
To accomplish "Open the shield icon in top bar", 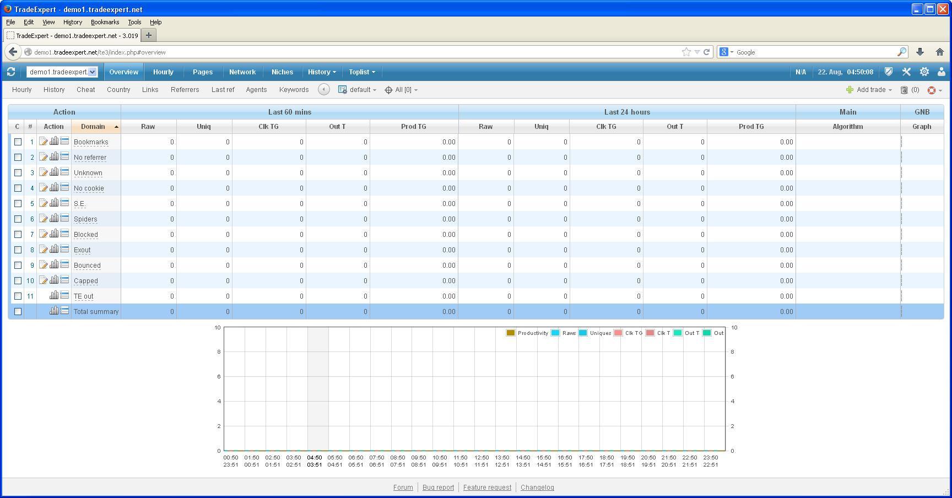I will tap(889, 72).
